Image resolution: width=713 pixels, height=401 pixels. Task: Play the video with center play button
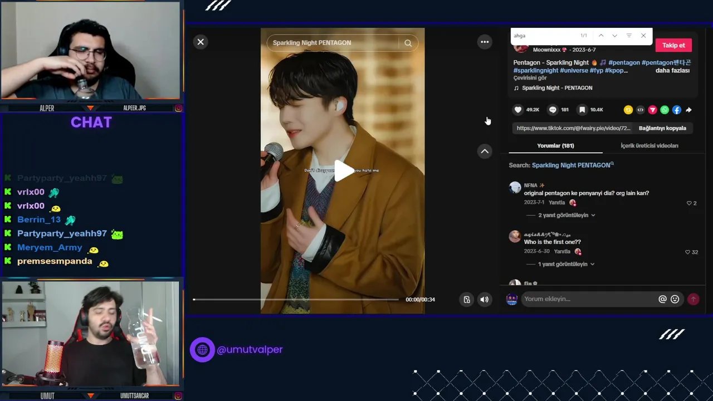[x=343, y=170]
